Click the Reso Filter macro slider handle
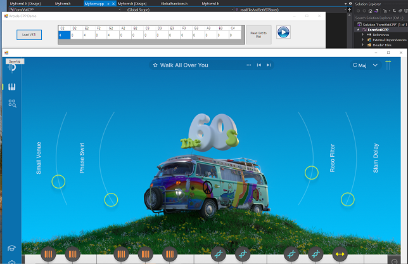 pyautogui.click(x=312, y=173)
